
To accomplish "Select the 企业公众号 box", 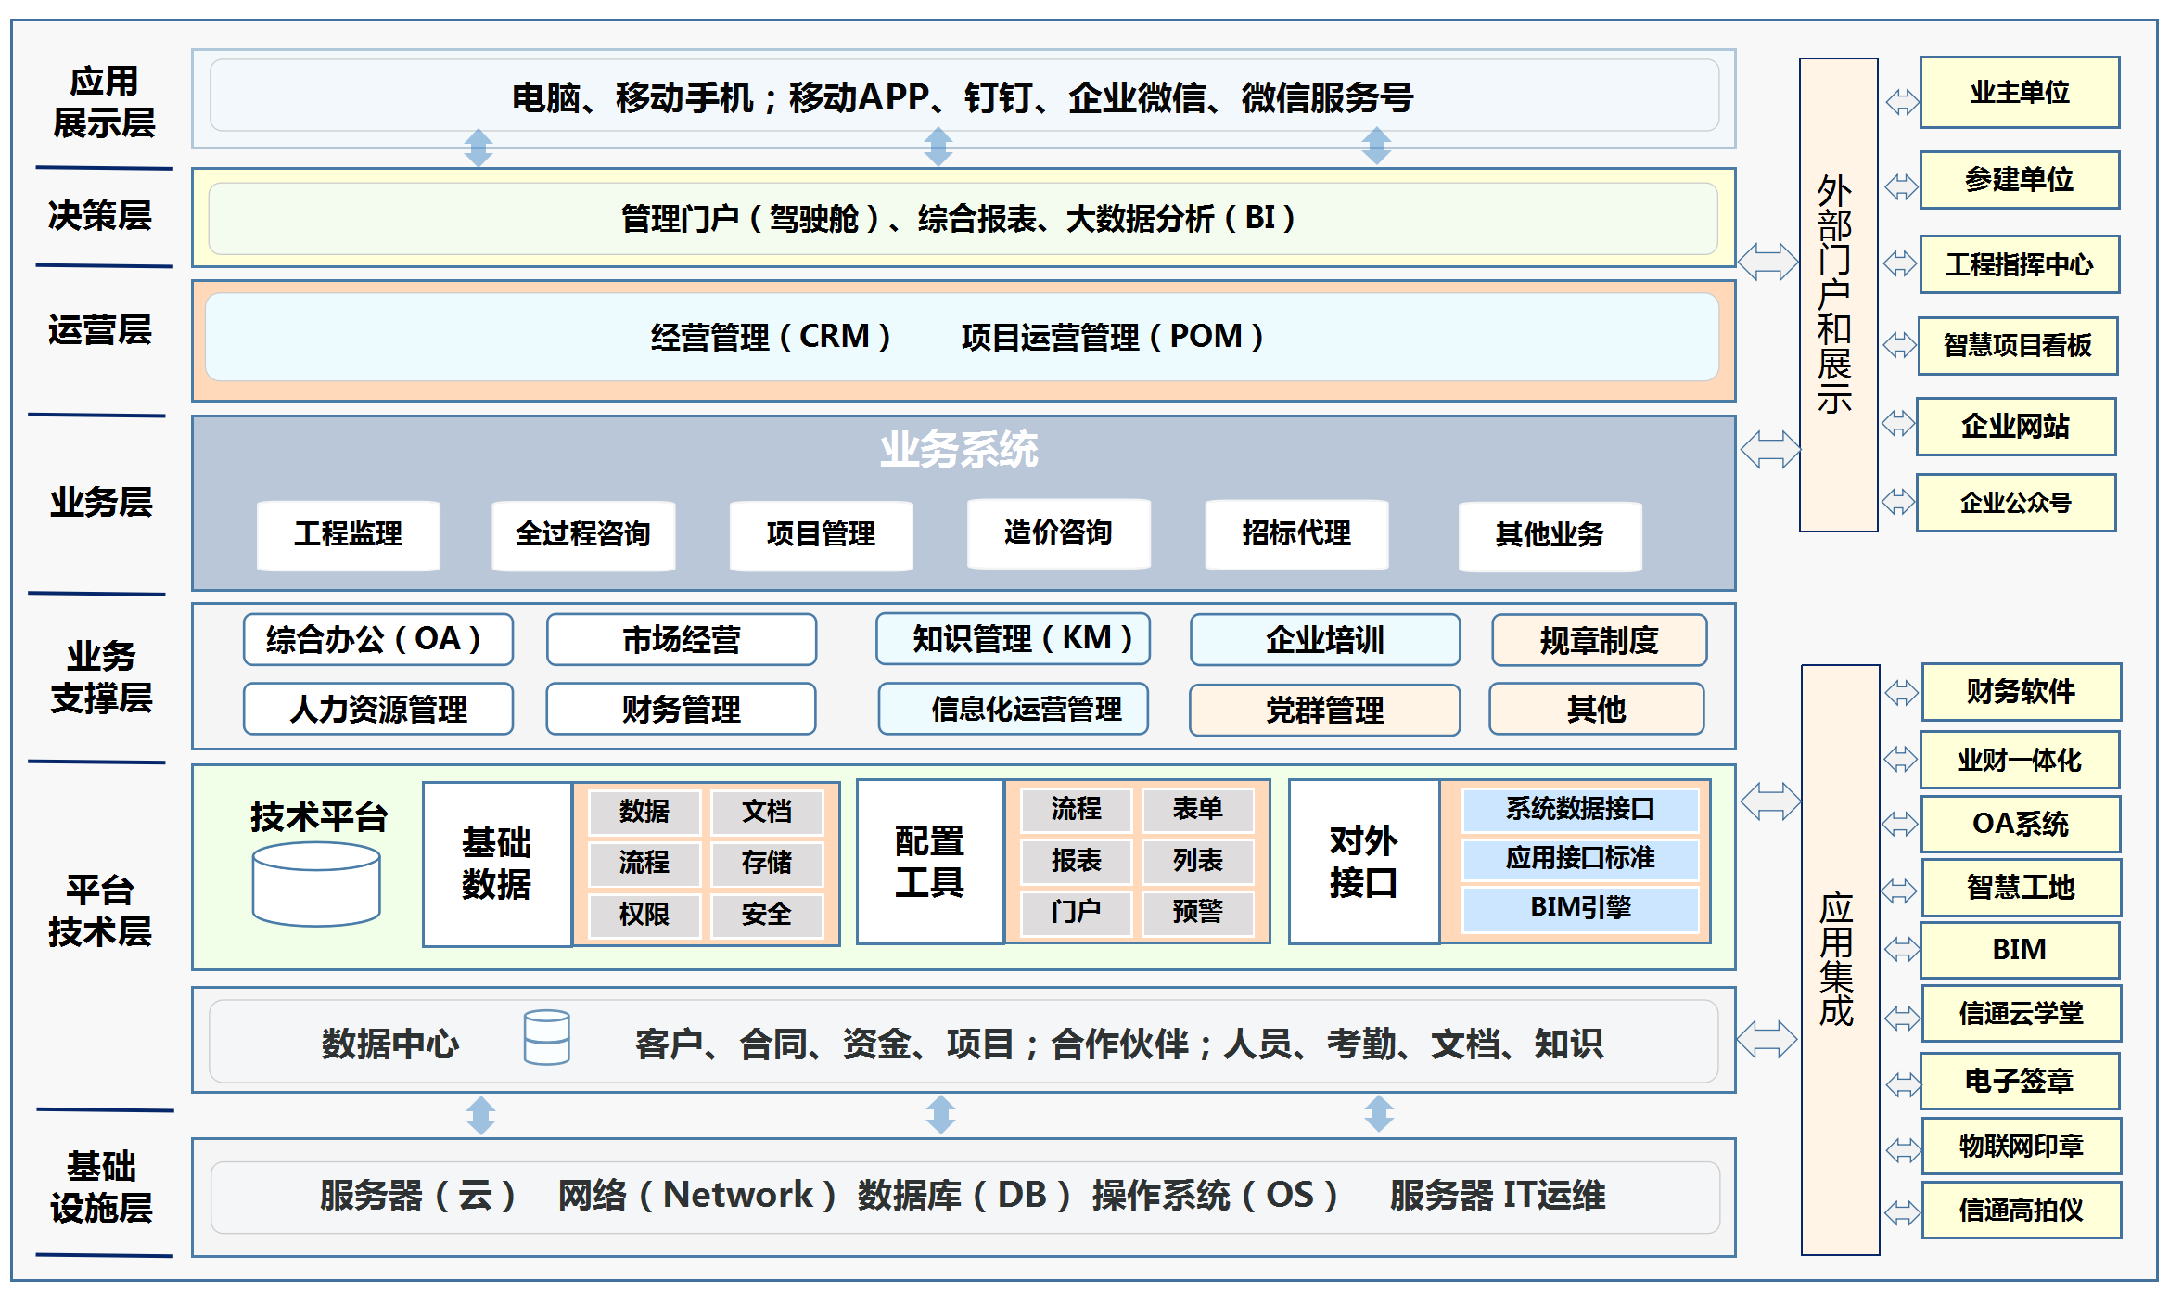I will coord(2016,503).
